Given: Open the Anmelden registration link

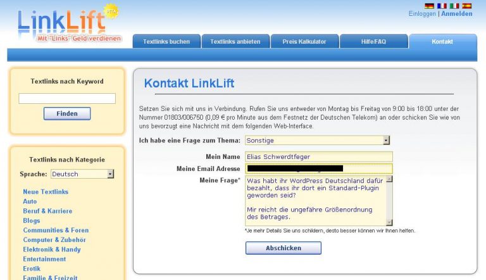Looking at the screenshot, I should click(x=456, y=14).
